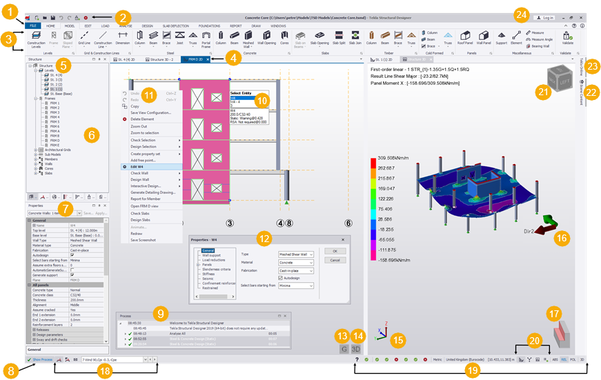Viewport: 601px width, 380px height.
Task: Select Wall support in W4 dialog tree
Action: click(211, 255)
